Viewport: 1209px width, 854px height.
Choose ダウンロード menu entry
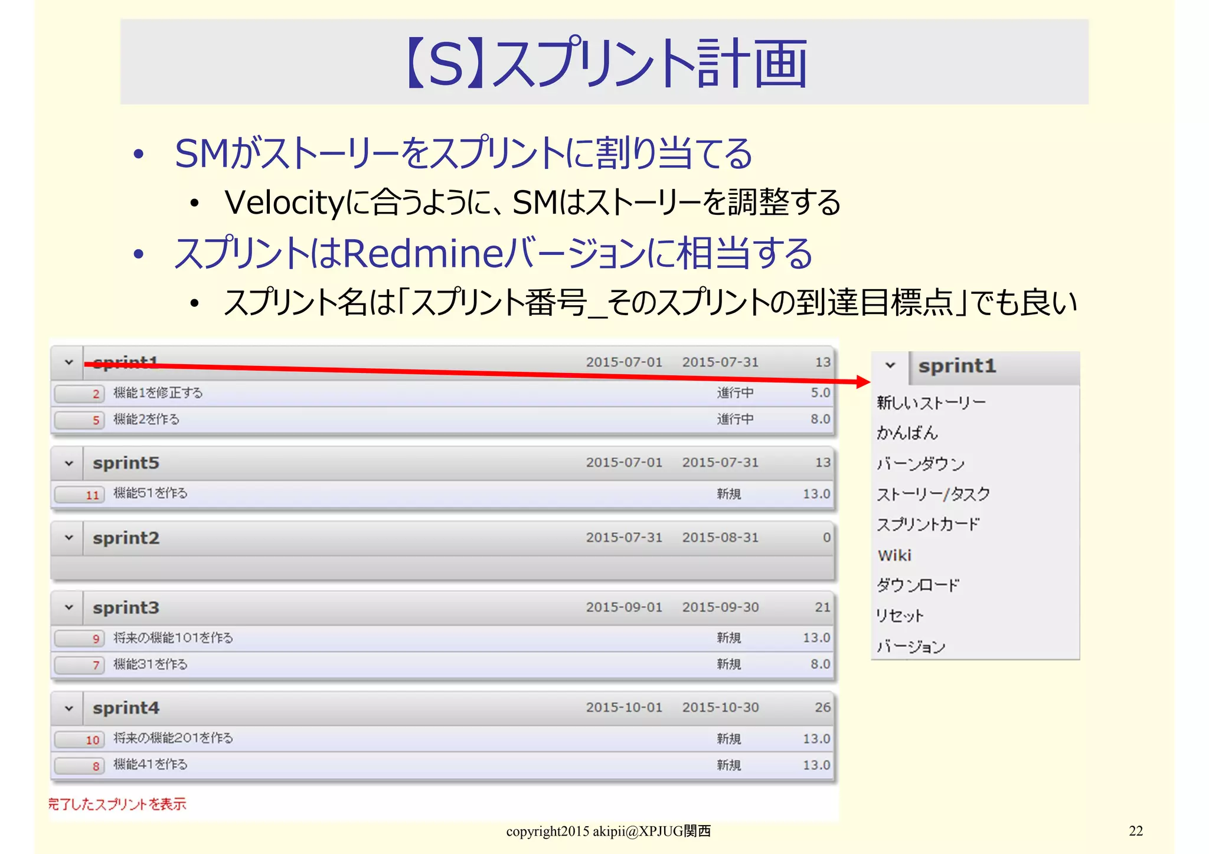(918, 585)
